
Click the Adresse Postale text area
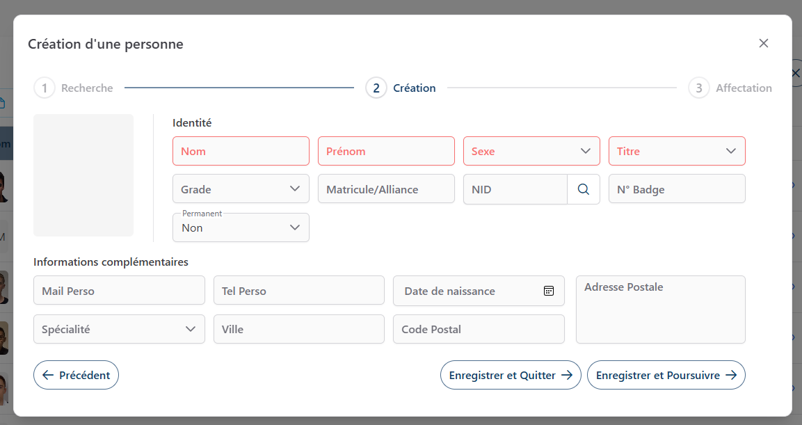click(660, 310)
